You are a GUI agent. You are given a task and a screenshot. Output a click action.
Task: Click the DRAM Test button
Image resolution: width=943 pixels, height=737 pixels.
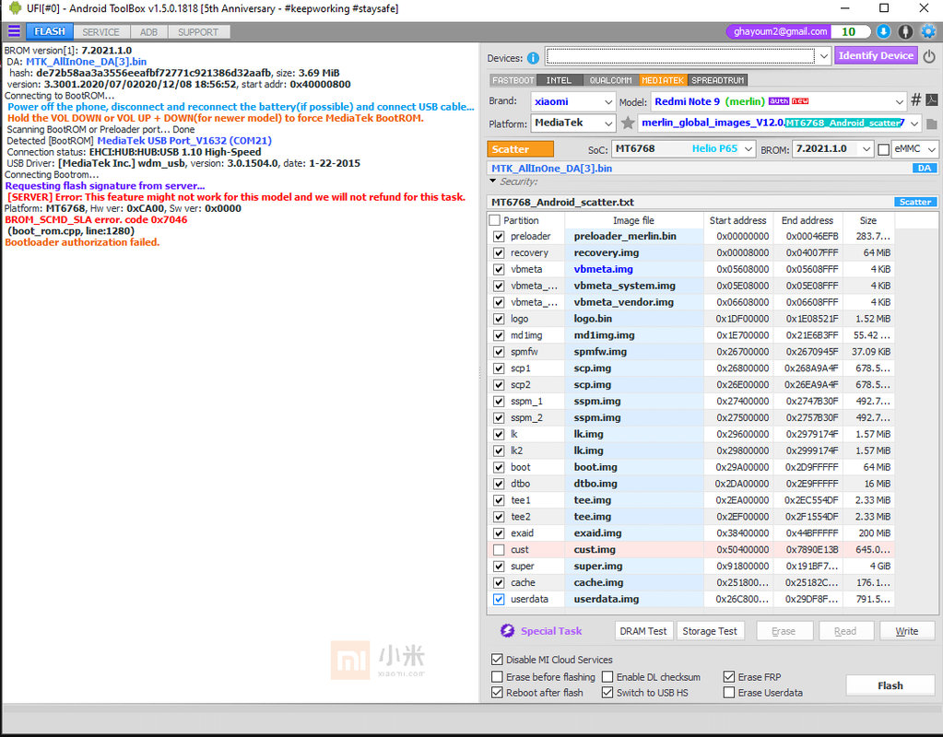pos(642,631)
